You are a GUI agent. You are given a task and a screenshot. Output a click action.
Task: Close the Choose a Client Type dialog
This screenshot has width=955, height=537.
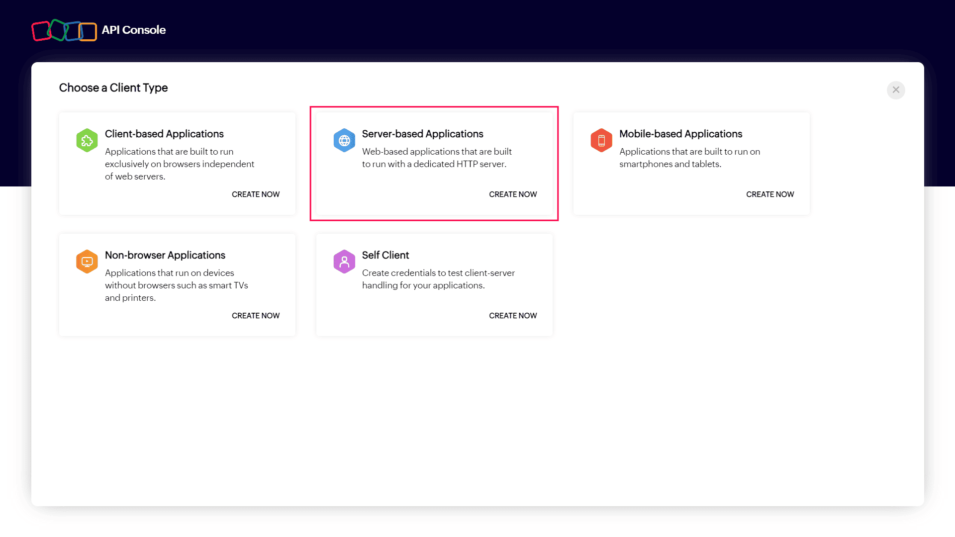pos(896,90)
